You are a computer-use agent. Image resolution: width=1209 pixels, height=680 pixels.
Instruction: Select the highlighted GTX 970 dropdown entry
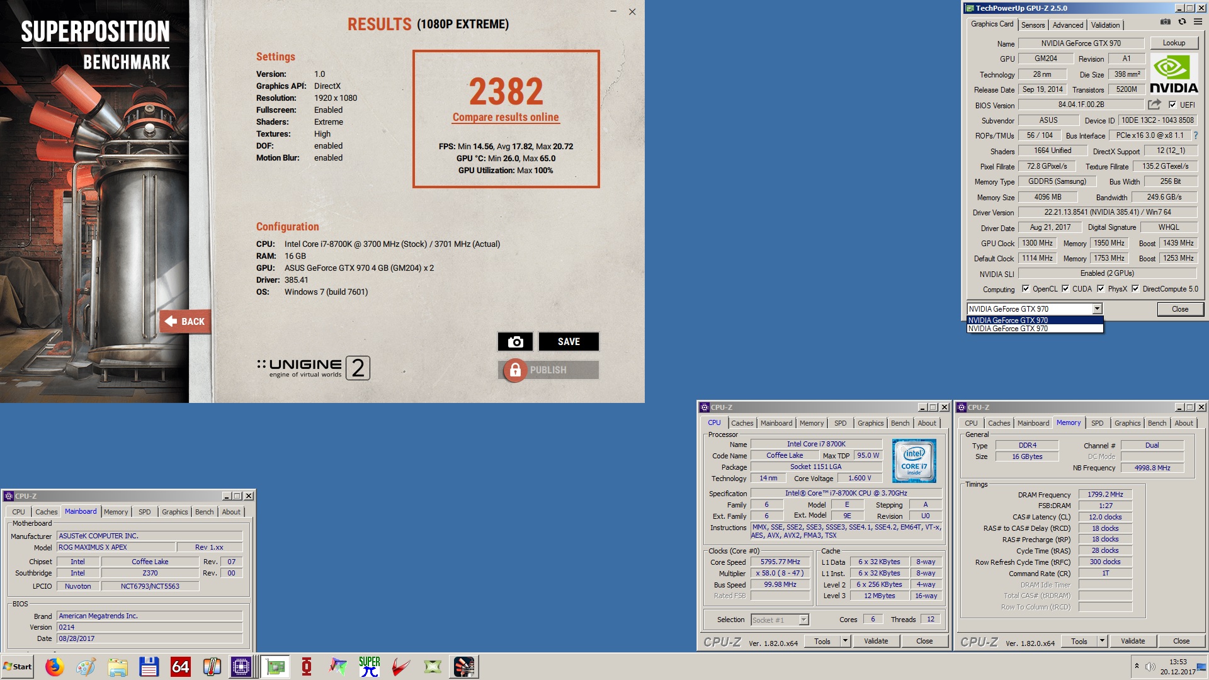1035,320
